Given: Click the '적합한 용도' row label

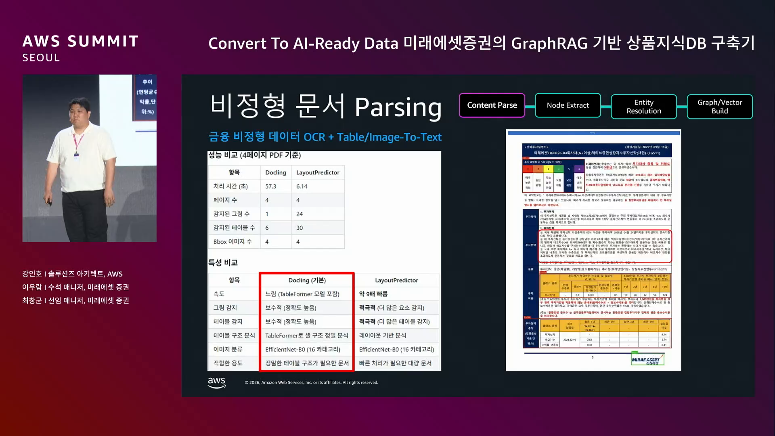Looking at the screenshot, I should tap(228, 363).
